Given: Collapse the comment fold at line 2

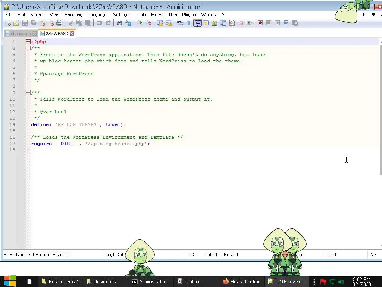Looking at the screenshot, I should tap(28, 48).
